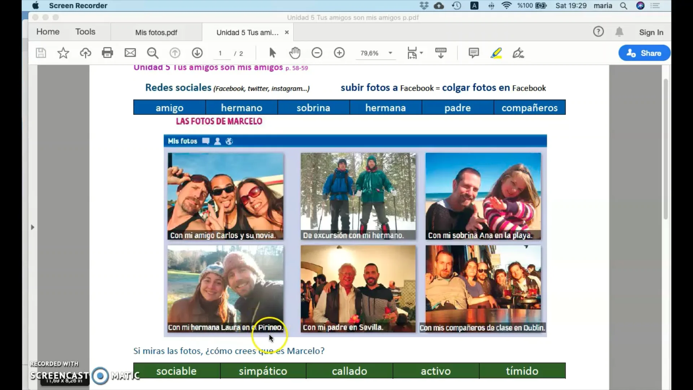This screenshot has width=693, height=390.
Task: Upload file using the cloud arrow icon
Action: pyautogui.click(x=86, y=53)
